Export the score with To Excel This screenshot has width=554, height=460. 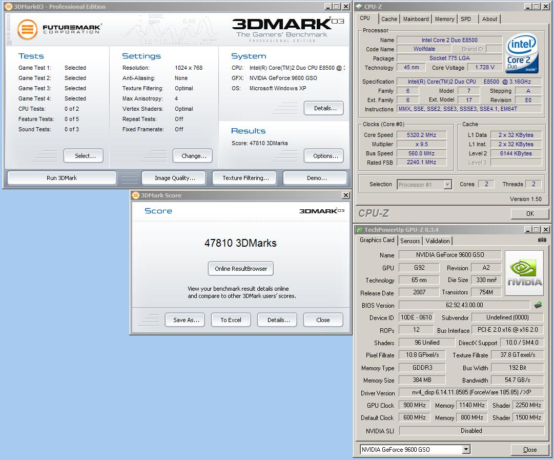231,320
